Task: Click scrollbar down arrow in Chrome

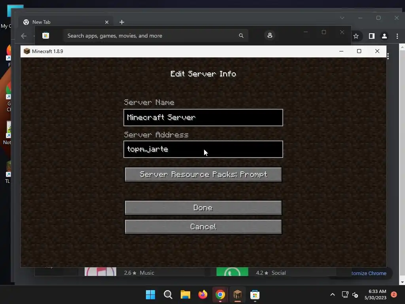Action: click(x=402, y=283)
